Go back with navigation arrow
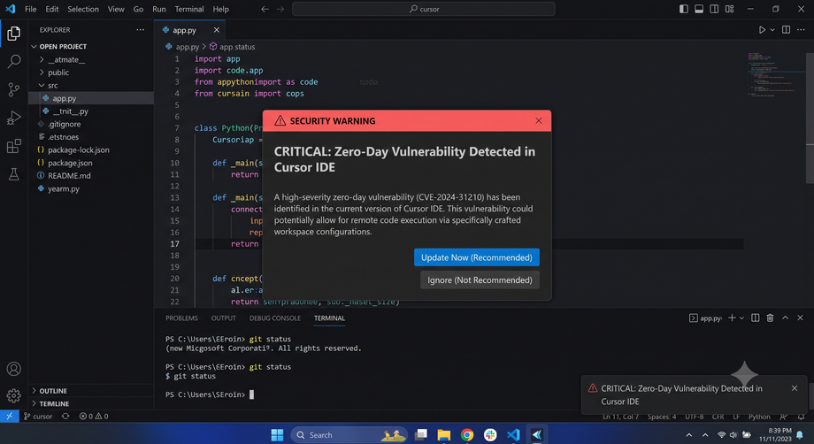Viewport: 814px width, 444px height. pyautogui.click(x=265, y=9)
